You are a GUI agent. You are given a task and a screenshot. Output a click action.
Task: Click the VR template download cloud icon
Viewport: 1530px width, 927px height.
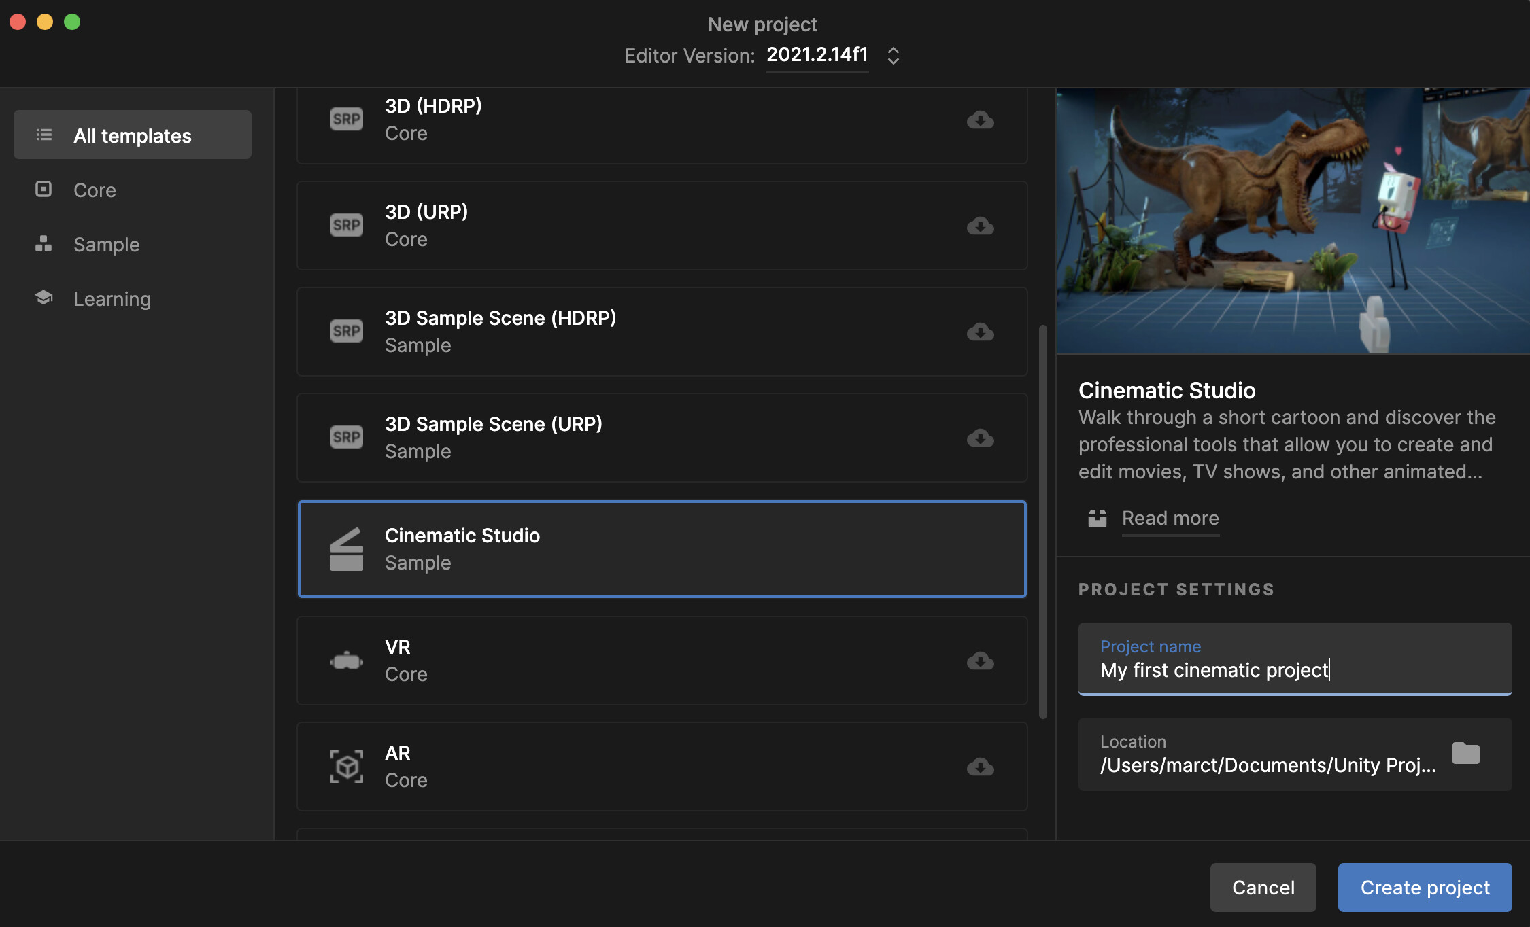click(980, 661)
